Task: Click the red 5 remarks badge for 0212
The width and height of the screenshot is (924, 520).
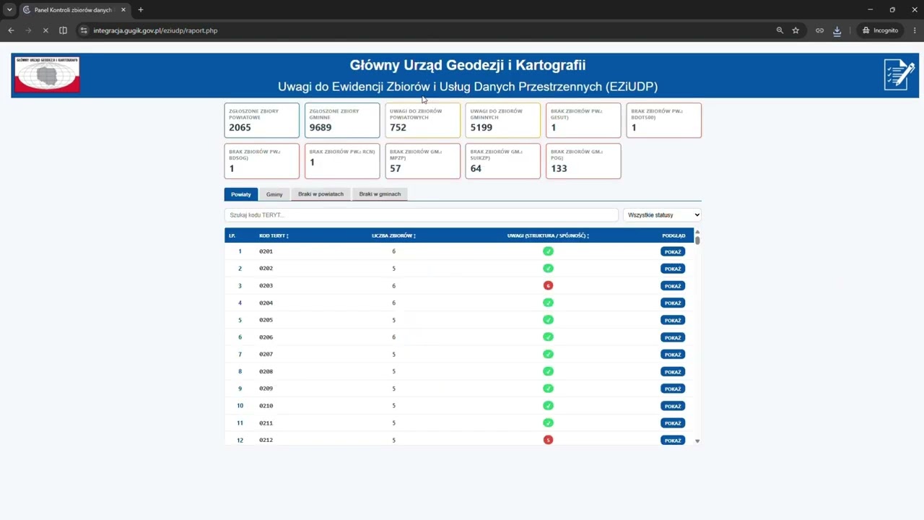Action: pyautogui.click(x=548, y=440)
